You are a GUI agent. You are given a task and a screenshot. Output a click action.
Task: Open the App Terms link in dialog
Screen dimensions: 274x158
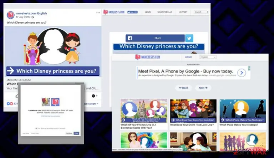[26, 133]
